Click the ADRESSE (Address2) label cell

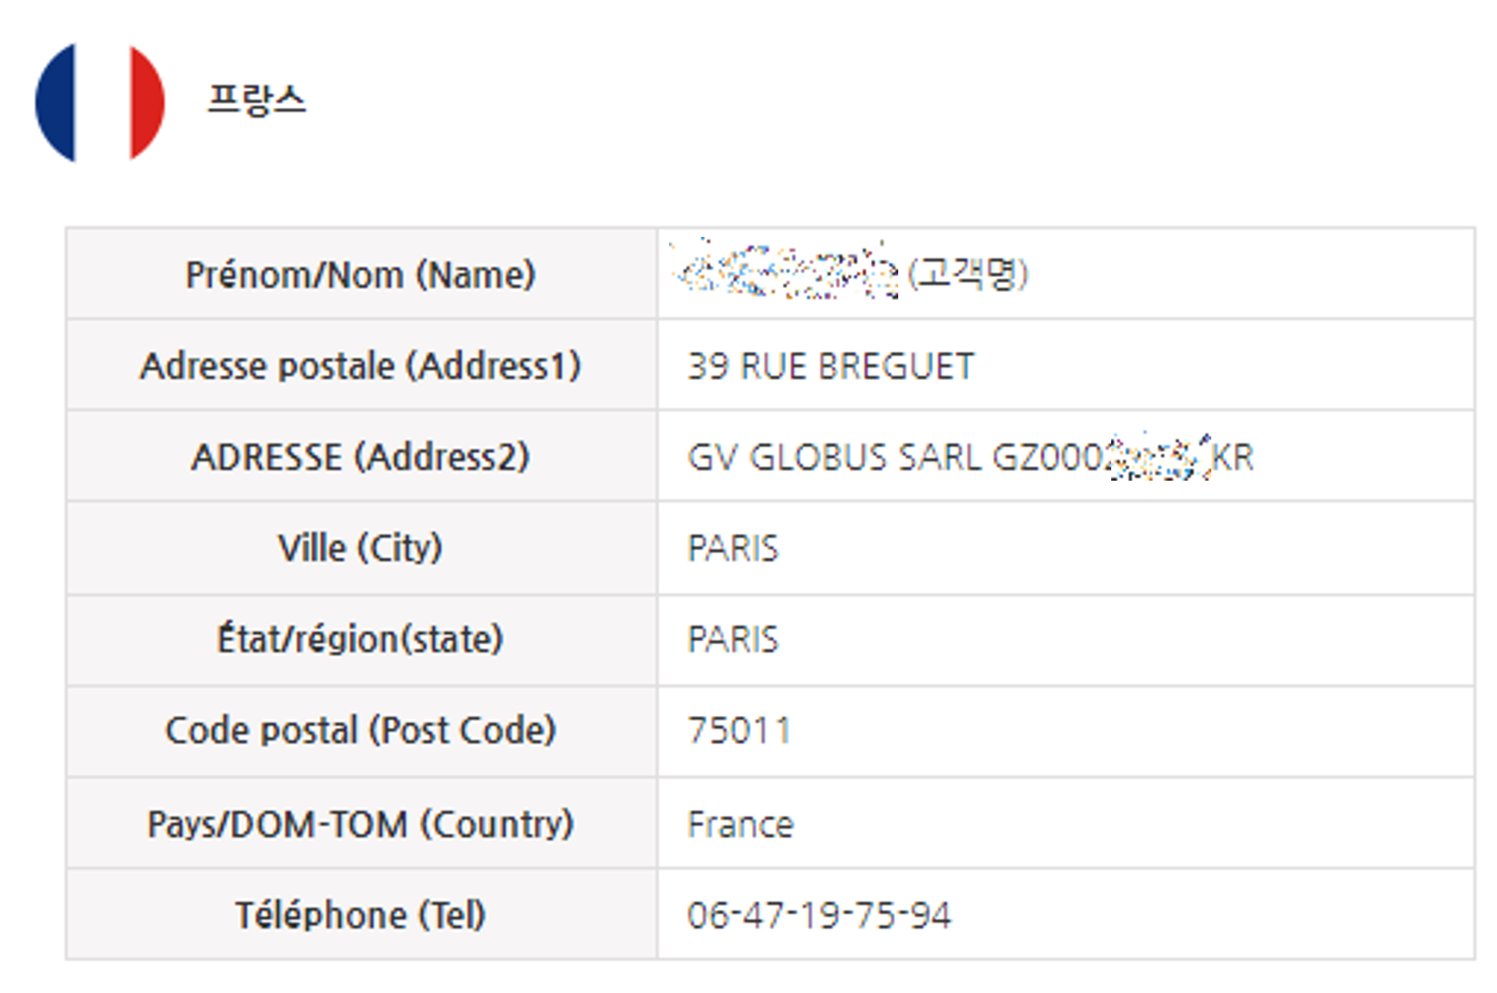361,457
